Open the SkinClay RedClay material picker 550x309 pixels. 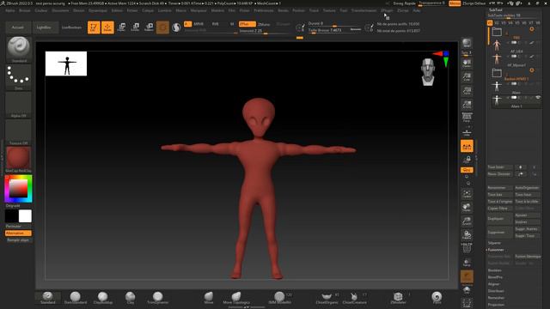[19, 159]
